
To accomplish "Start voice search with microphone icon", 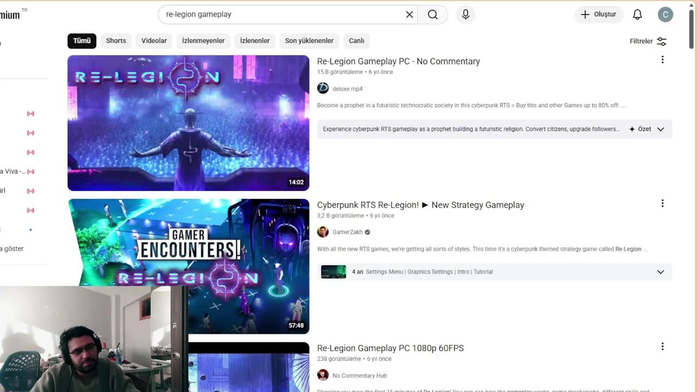I will click(x=466, y=15).
